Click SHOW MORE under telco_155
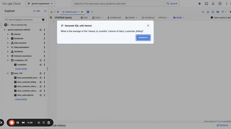The height and width of the screenshot is (129, 231). tap(21, 100)
